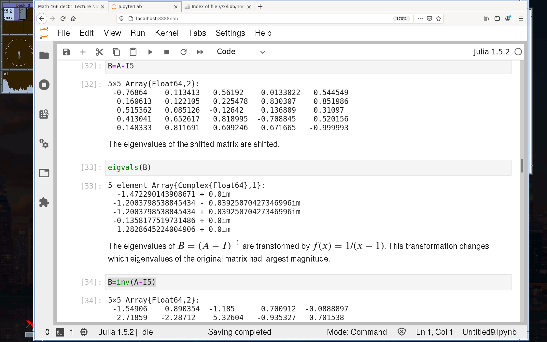Open the property inspector gears icon

pos(44,144)
